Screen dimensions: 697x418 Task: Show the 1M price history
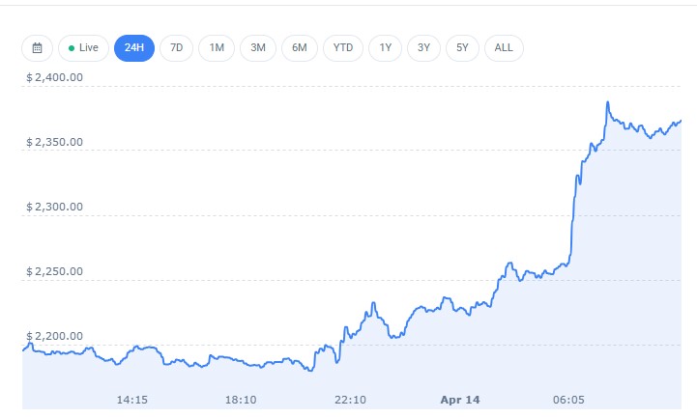(x=217, y=47)
